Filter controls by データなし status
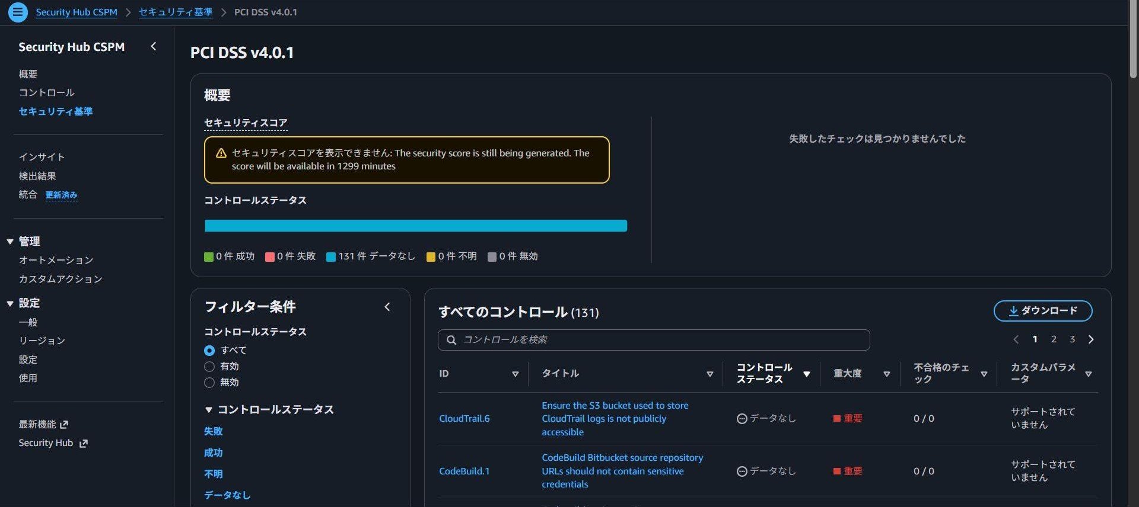The width and height of the screenshot is (1139, 507). 227,495
